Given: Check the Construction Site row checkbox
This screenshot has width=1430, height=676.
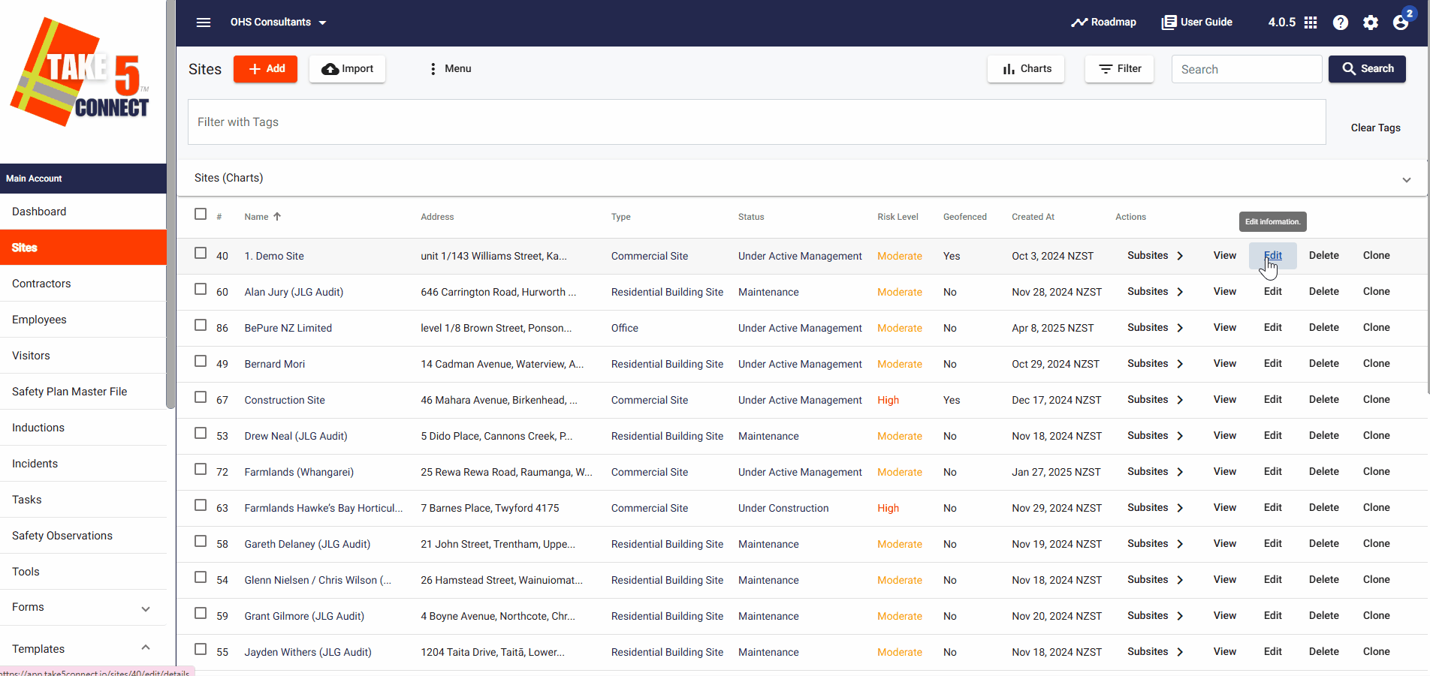Looking at the screenshot, I should click(201, 397).
